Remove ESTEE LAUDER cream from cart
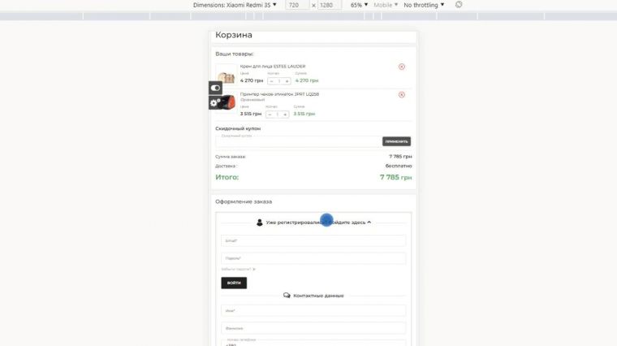The height and width of the screenshot is (346, 617). coord(401,67)
